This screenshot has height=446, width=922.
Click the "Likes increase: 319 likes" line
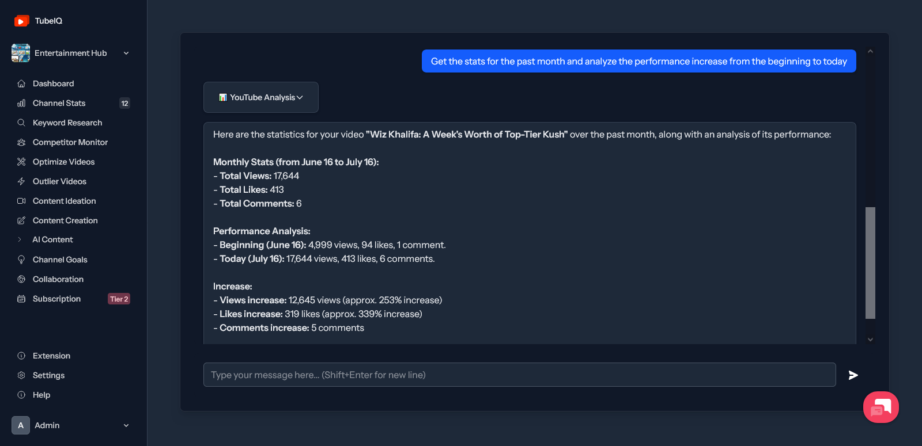click(318, 314)
